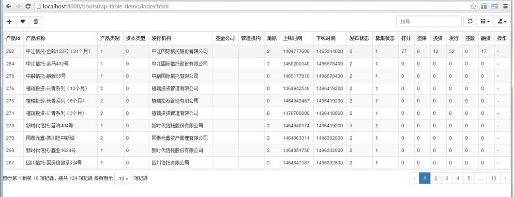Click the bookmark star in address bar
Viewport: 514px width, 197px height.
point(473,6)
